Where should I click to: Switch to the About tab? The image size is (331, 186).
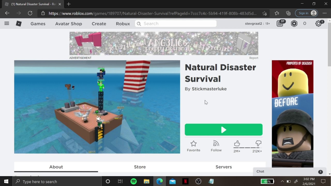[56, 167]
